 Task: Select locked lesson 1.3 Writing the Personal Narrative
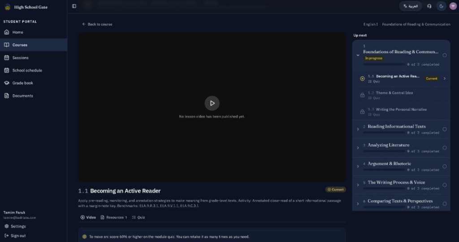pos(401,112)
